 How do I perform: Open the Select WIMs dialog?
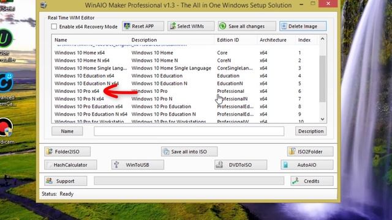coord(190,26)
